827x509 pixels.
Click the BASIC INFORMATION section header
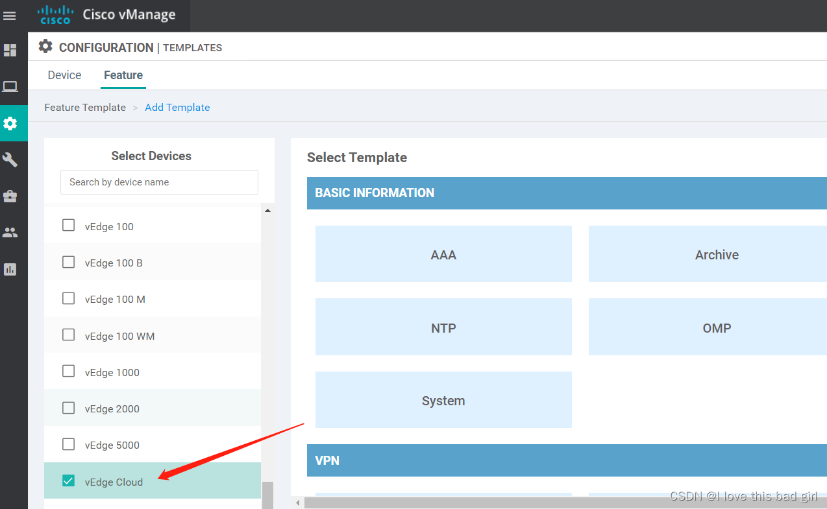point(567,193)
